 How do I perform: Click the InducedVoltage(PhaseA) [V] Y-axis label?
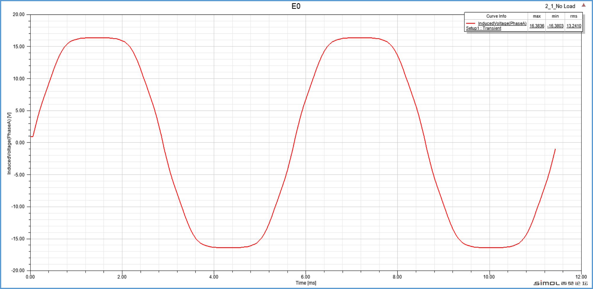pos(9,143)
